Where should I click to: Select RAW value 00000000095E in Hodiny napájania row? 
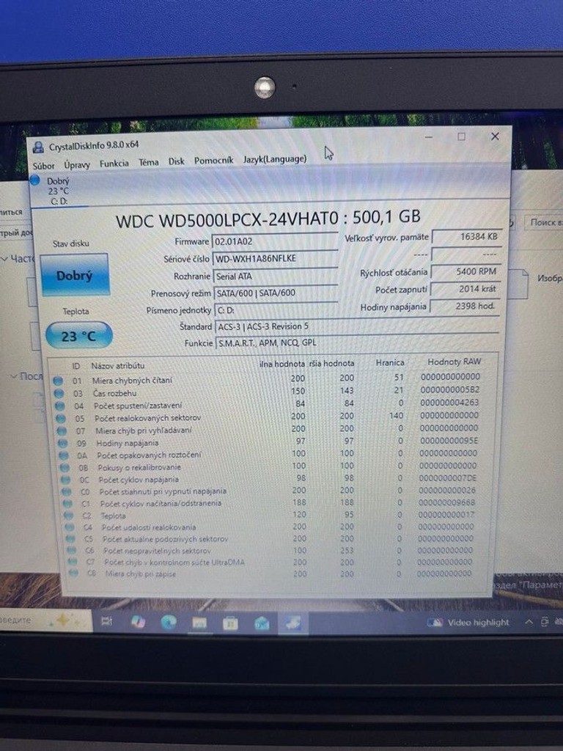(x=449, y=440)
